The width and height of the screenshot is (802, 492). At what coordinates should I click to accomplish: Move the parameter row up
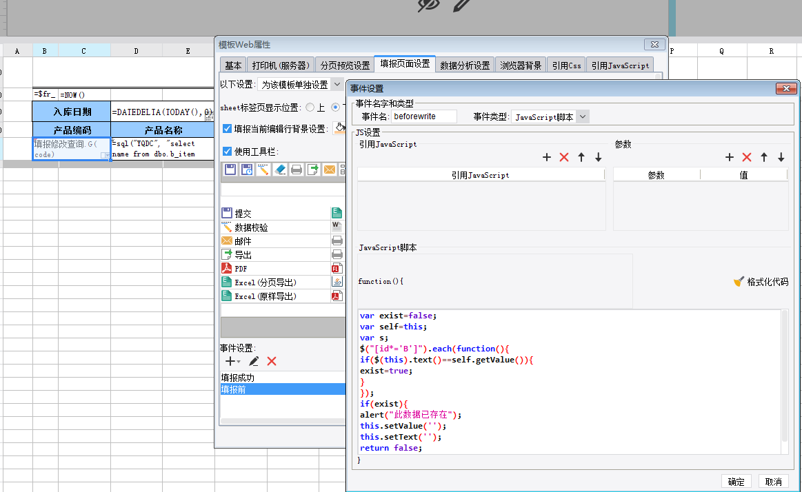(x=763, y=157)
